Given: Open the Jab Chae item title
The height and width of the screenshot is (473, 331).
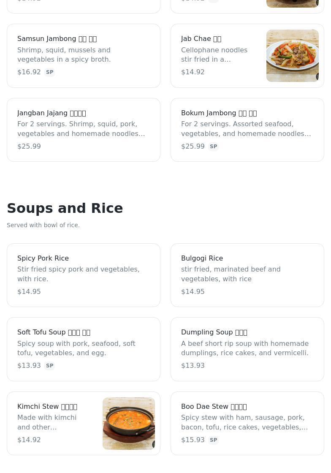Looking at the screenshot, I should click(201, 39).
